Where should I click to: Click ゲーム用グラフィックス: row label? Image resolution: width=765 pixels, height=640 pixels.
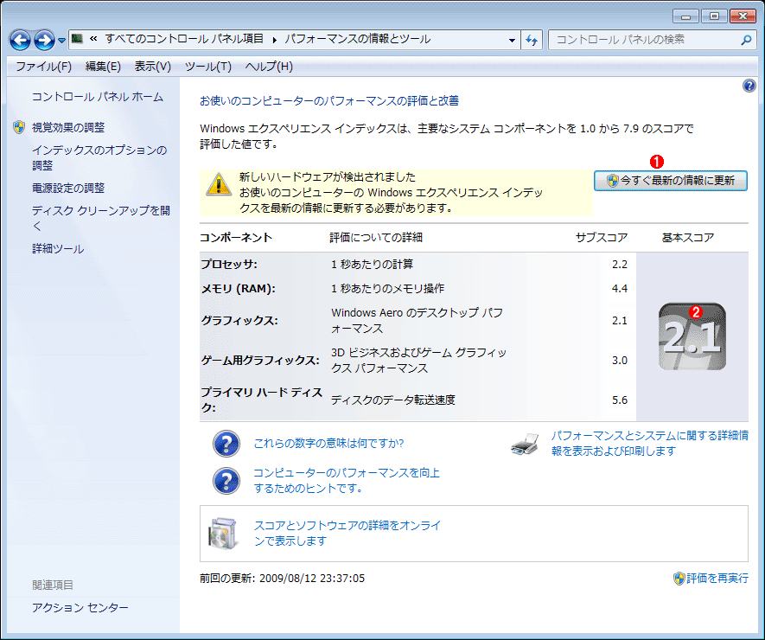point(260,361)
